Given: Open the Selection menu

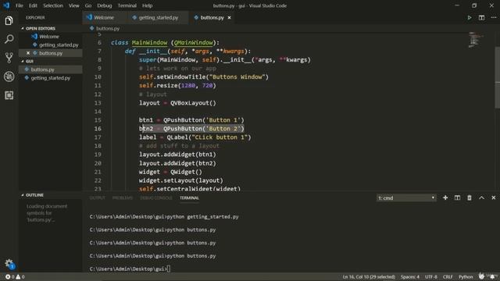Looking at the screenshot, I should tap(53, 5).
